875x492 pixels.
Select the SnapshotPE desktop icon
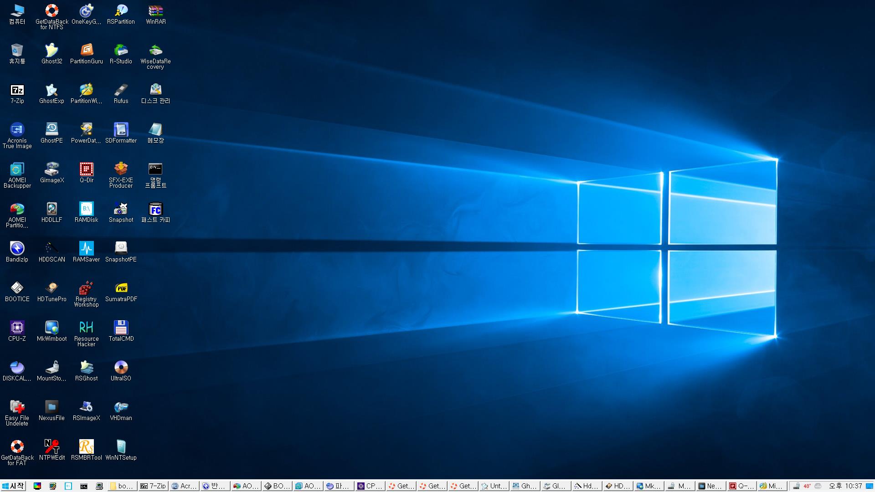tap(121, 252)
